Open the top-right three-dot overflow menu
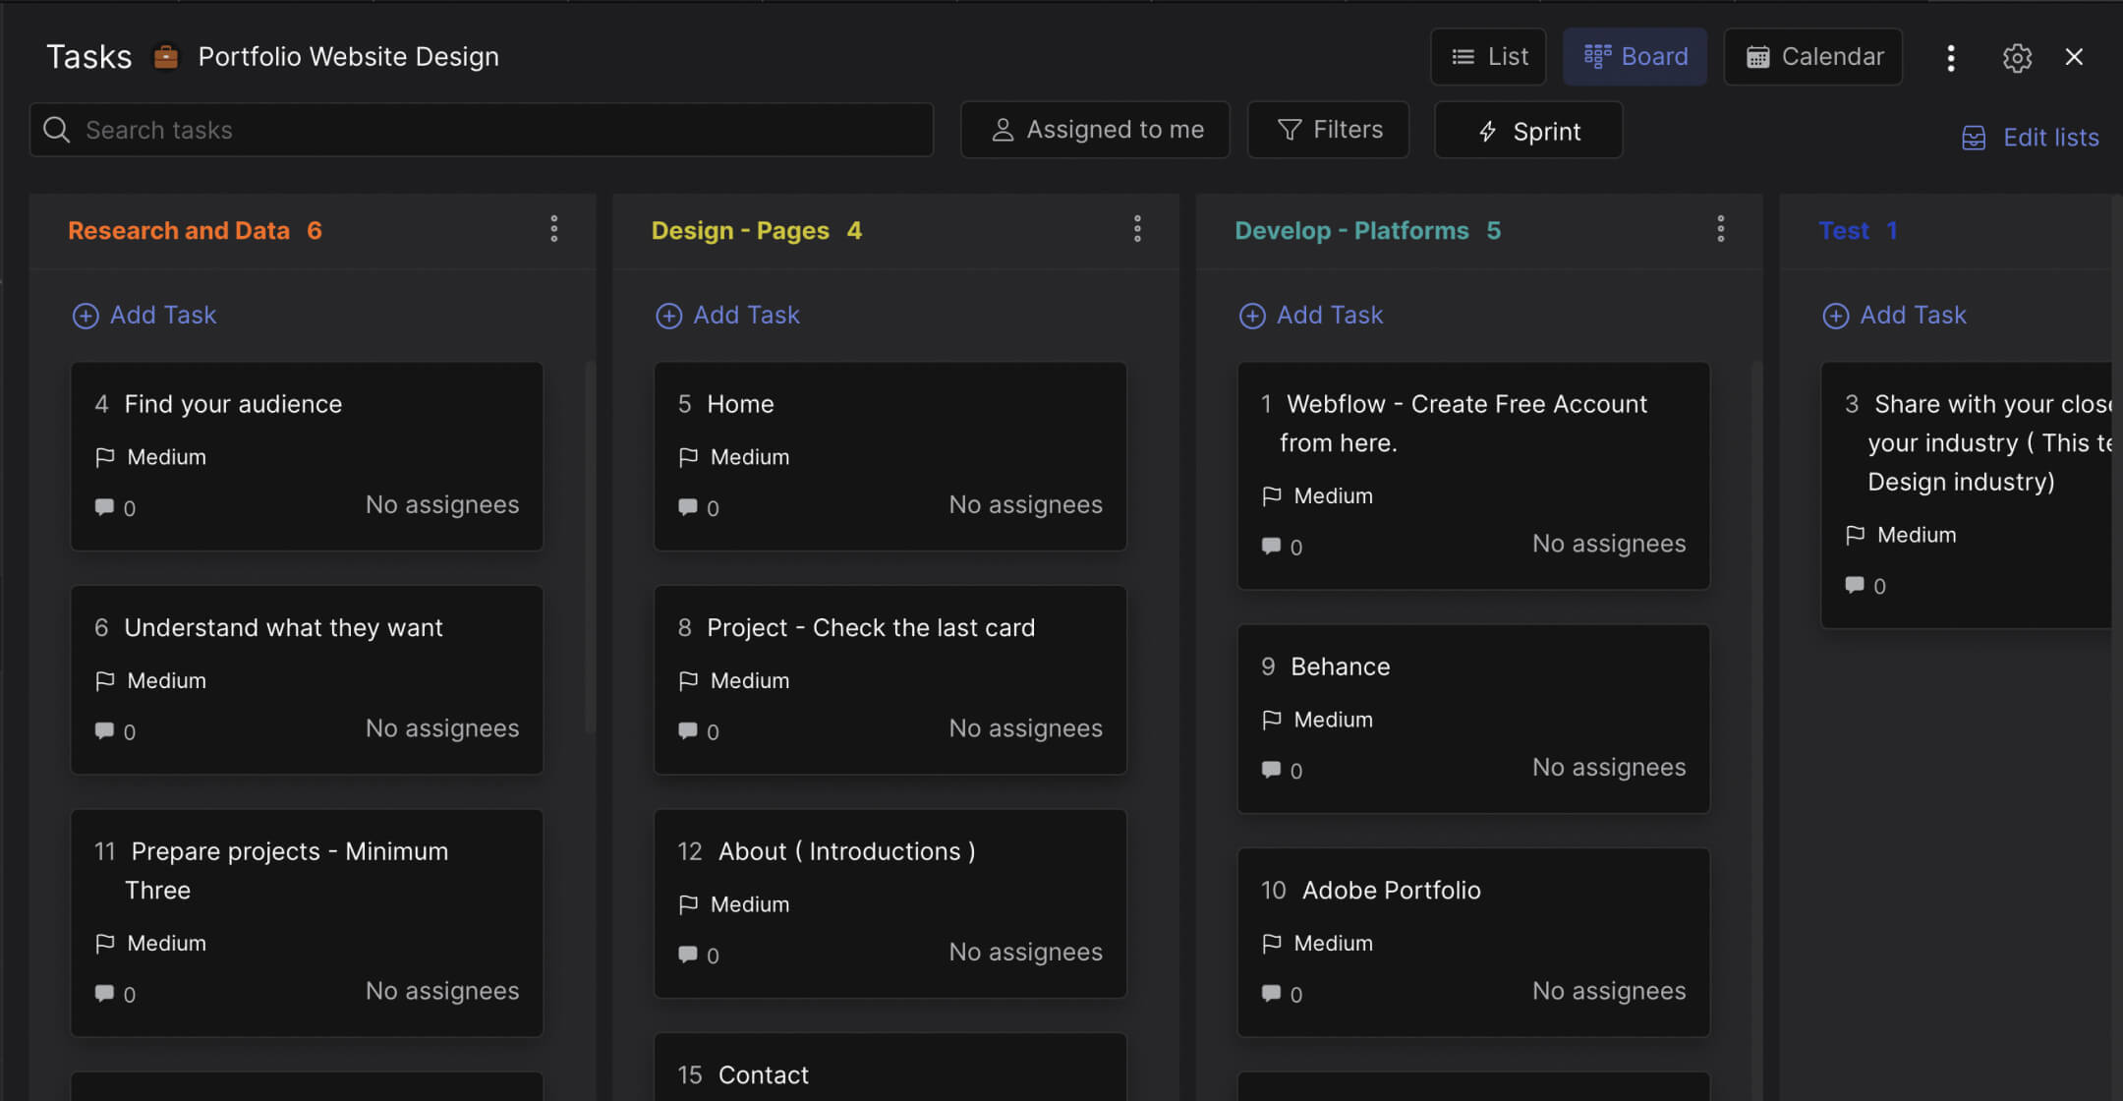 pos(1951,57)
